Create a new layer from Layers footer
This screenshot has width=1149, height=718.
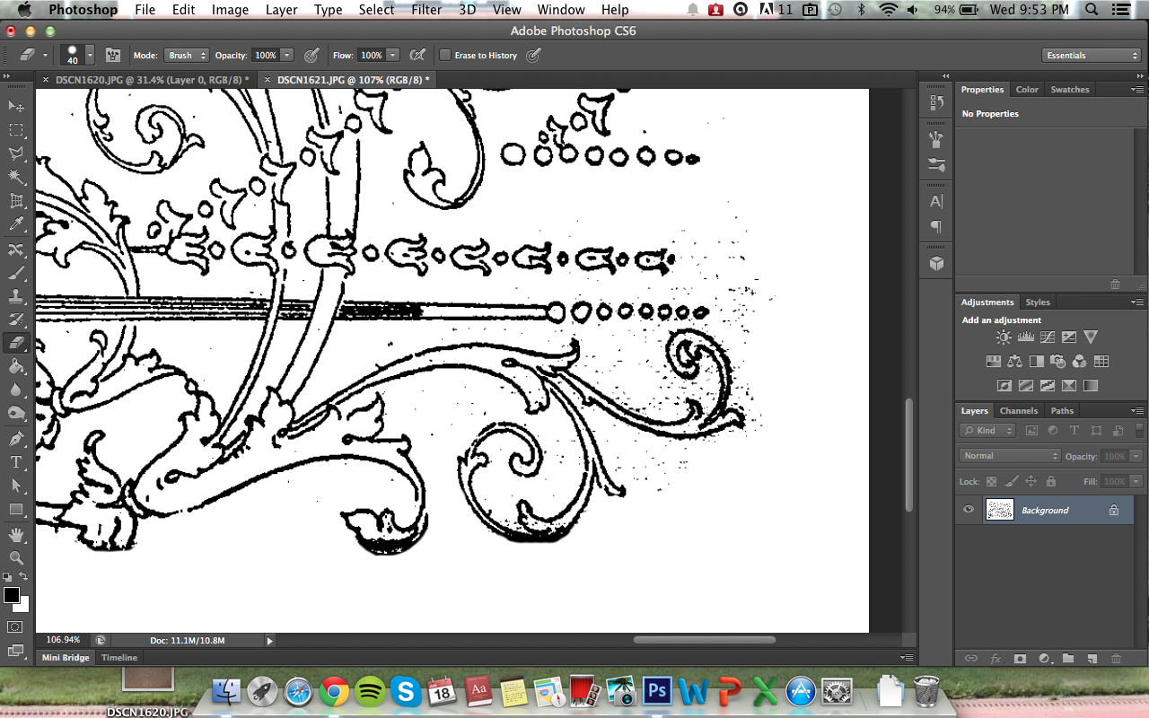1092,658
